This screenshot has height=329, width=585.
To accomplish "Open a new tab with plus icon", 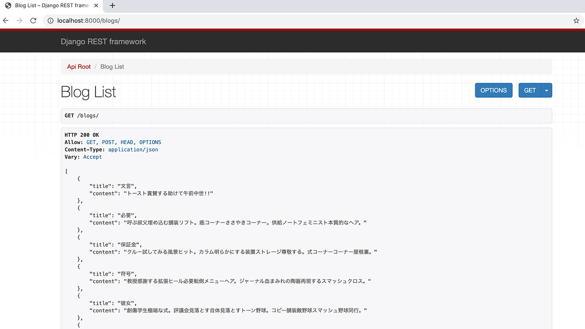I will (113, 6).
